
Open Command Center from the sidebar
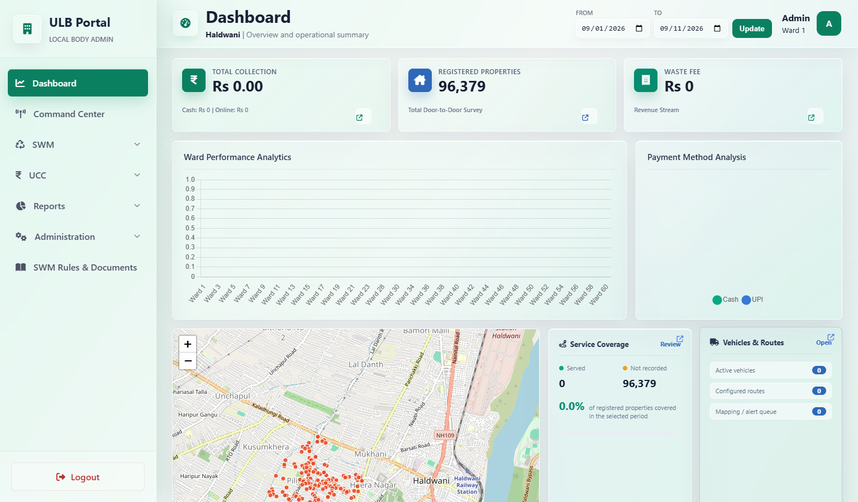point(78,114)
